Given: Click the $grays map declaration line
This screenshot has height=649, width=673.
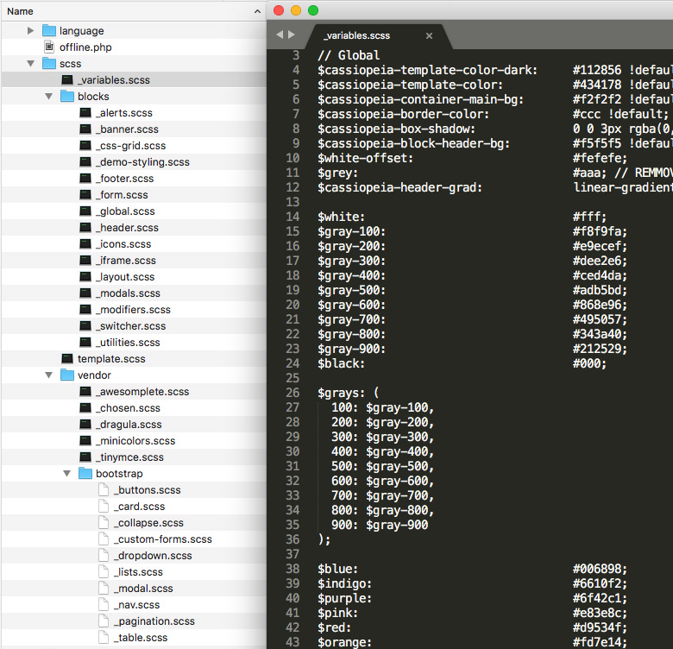Looking at the screenshot, I should 348,393.
